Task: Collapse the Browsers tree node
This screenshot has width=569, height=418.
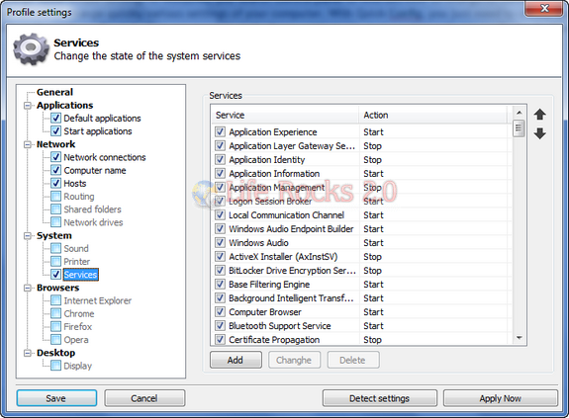Action: 28,288
